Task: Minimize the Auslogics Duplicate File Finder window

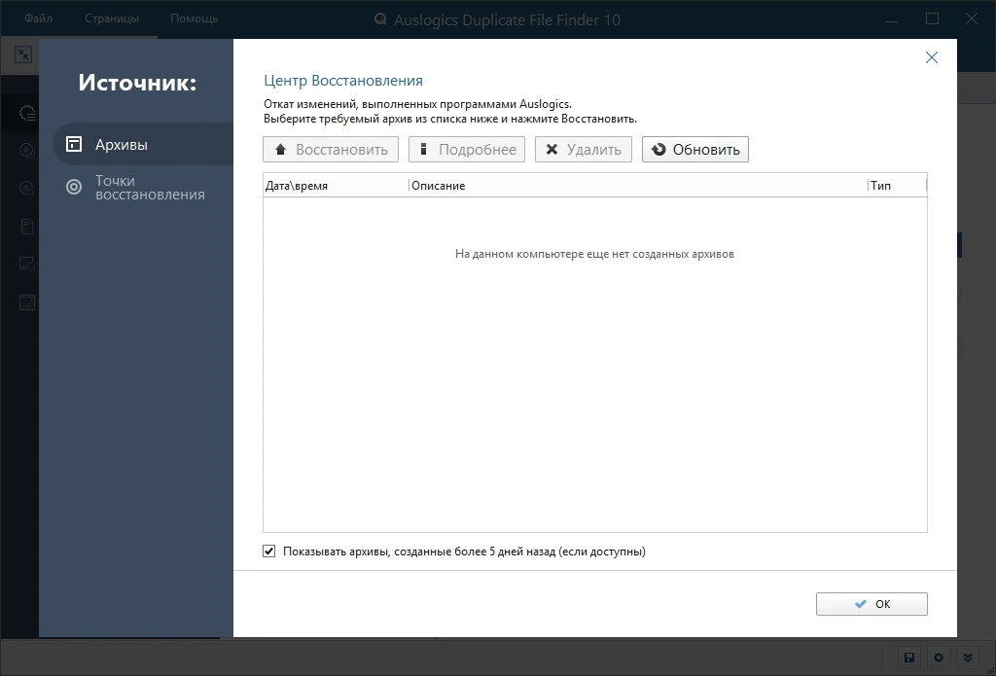Action: (892, 19)
